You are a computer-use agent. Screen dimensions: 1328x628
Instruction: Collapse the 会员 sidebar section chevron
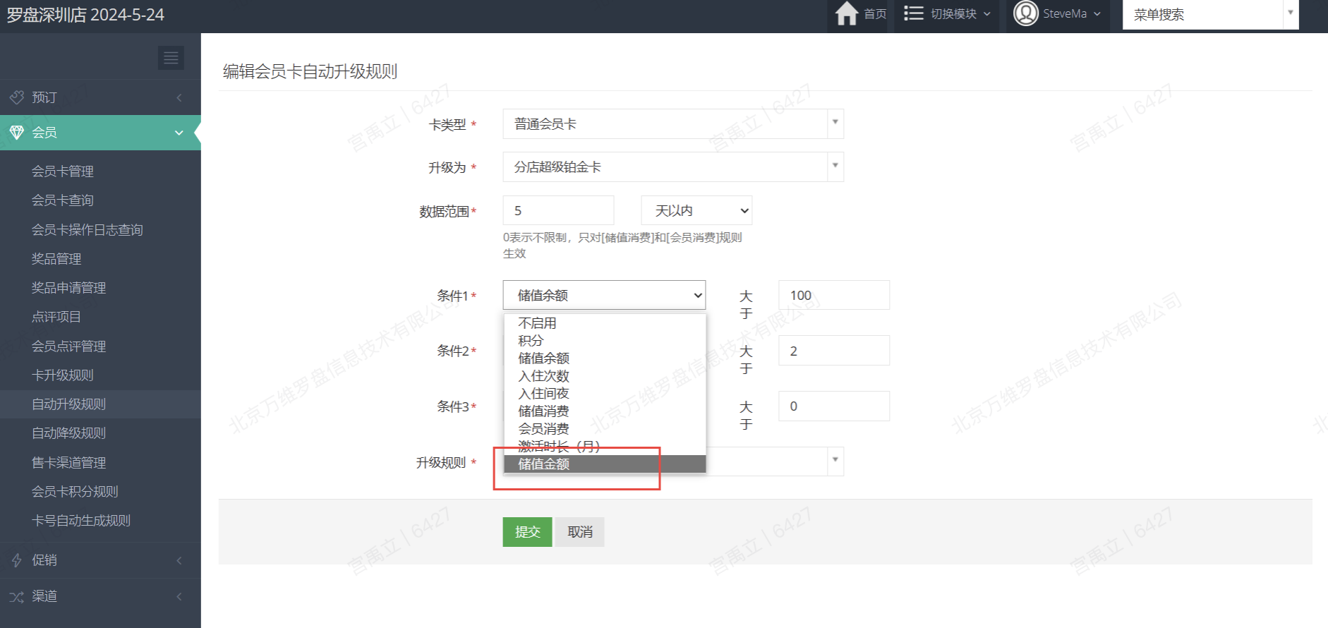tap(179, 133)
